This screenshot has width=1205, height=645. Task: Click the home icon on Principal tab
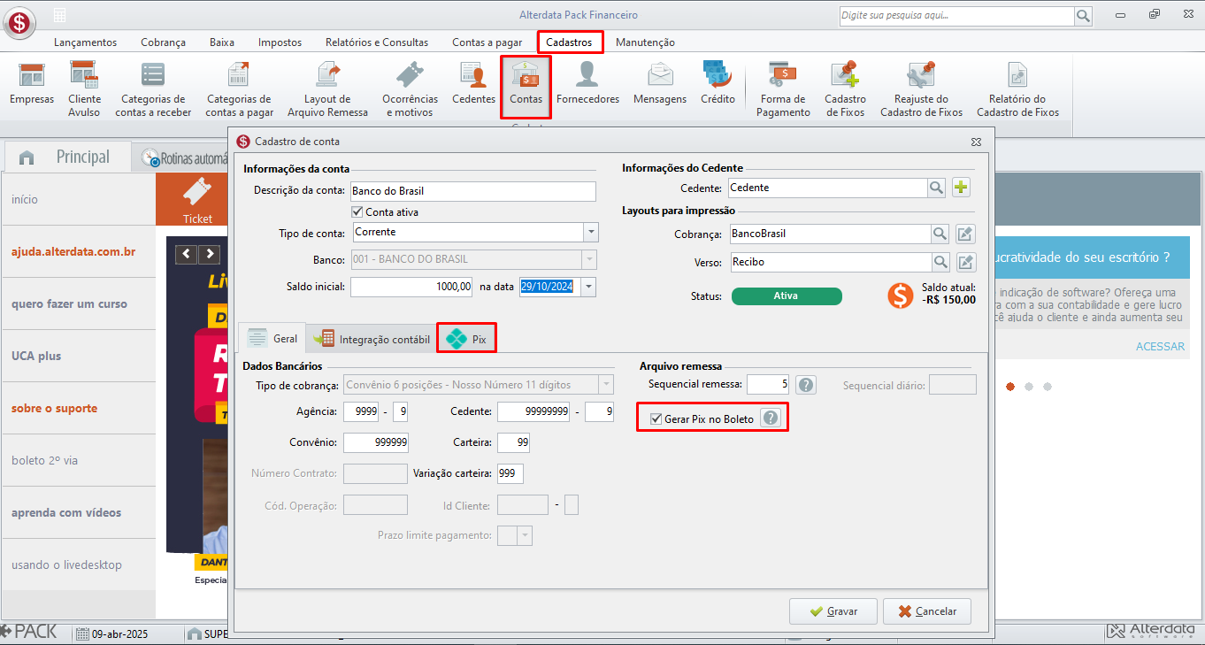[x=27, y=157]
